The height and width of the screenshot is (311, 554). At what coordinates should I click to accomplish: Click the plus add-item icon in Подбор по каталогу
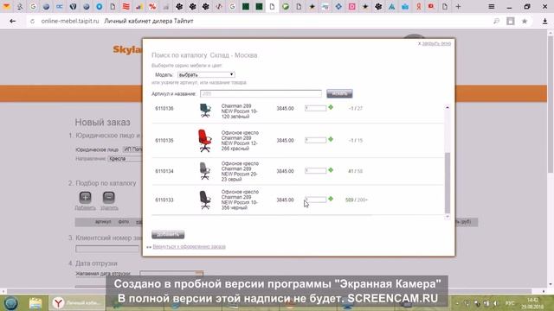85,197
